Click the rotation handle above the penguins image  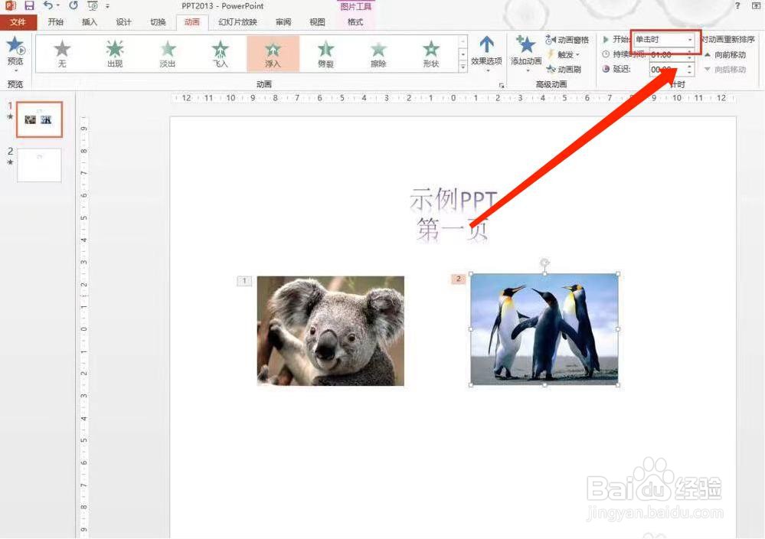tap(544, 263)
